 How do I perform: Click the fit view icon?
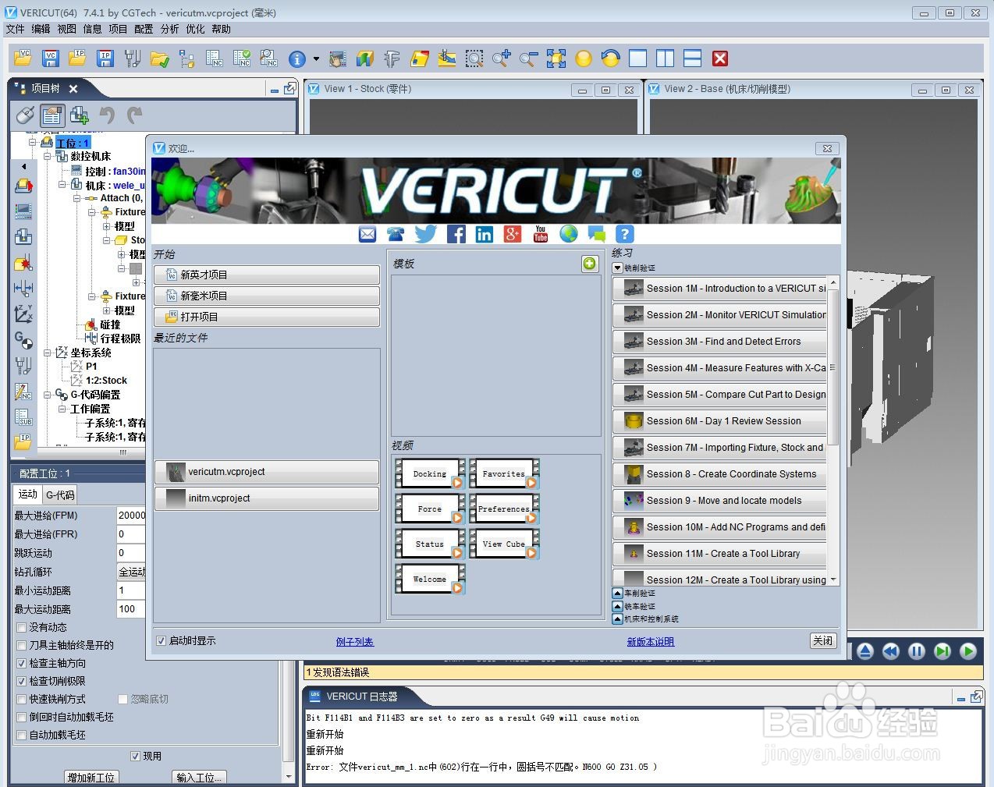tap(556, 58)
